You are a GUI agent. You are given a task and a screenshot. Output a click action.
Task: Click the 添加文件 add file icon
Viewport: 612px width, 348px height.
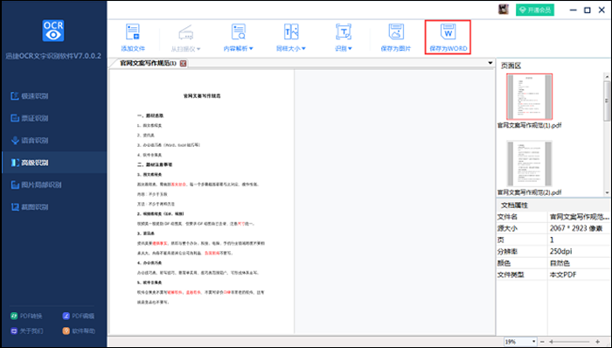point(133,32)
